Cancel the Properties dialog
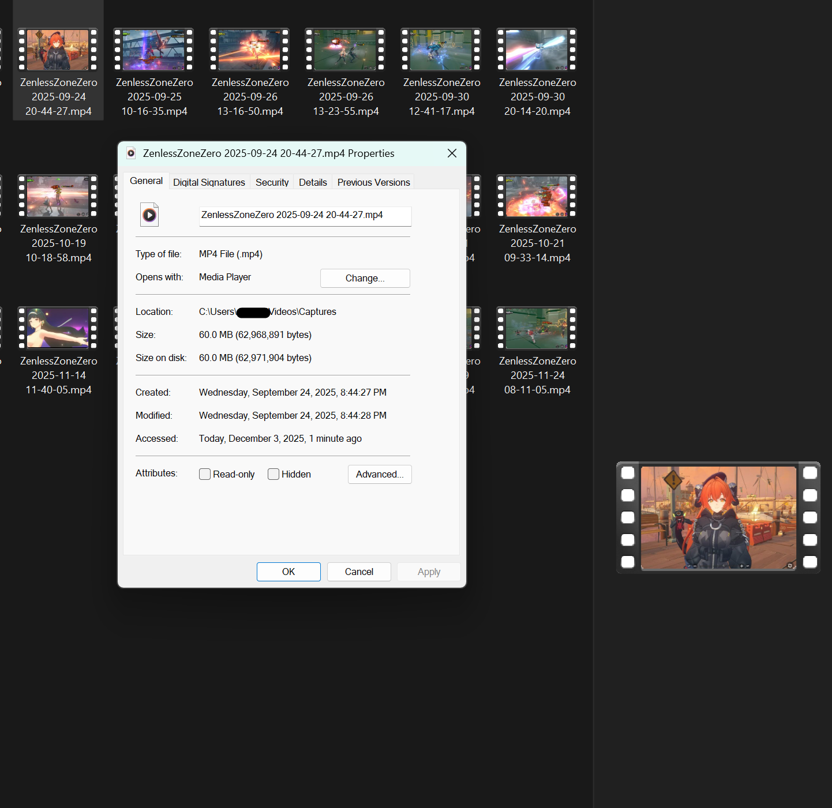Screen dimensions: 832x808 tap(359, 572)
